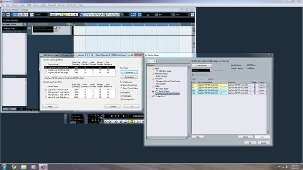The image size is (303, 170).
Task: Click the Record button in project toolbar
Action: (75, 15)
